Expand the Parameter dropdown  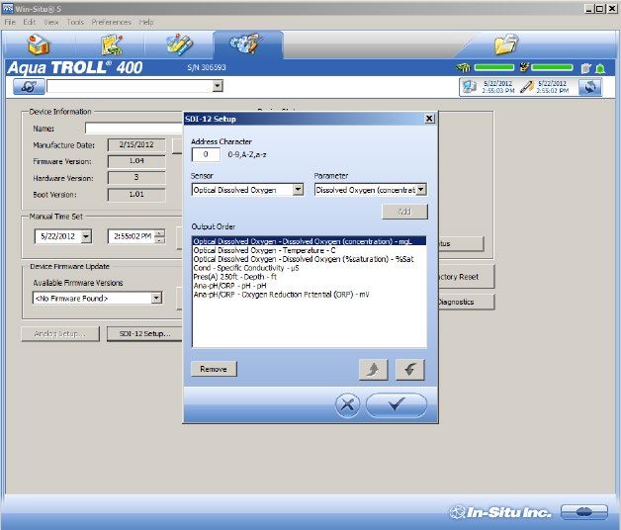coord(421,189)
